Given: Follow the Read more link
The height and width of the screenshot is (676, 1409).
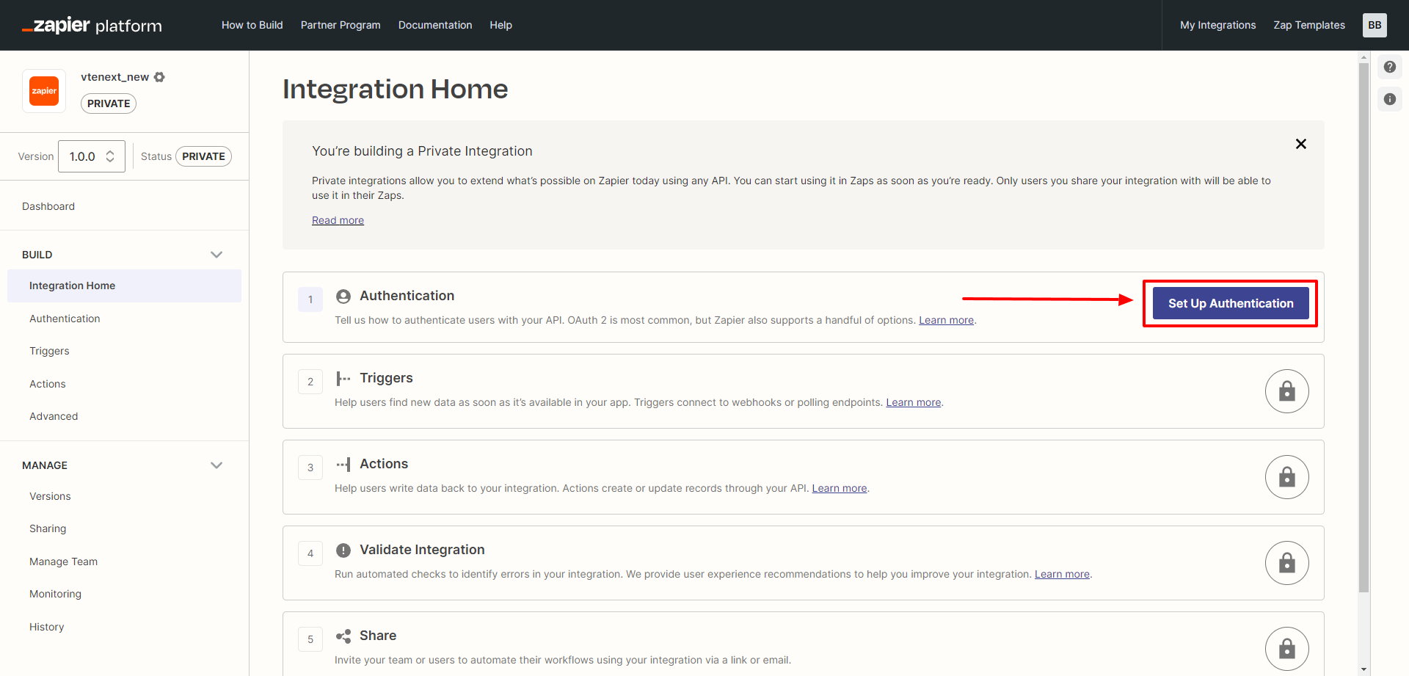Looking at the screenshot, I should click(x=338, y=220).
